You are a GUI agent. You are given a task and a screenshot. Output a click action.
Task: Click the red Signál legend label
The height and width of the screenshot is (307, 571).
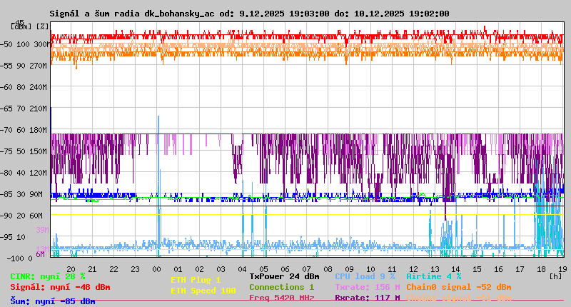coord(60,287)
